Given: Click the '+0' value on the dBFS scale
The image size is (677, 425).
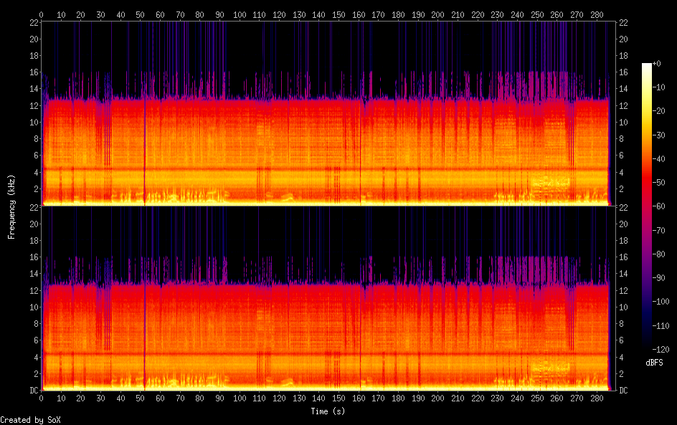Looking at the screenshot, I should pyautogui.click(x=656, y=63).
